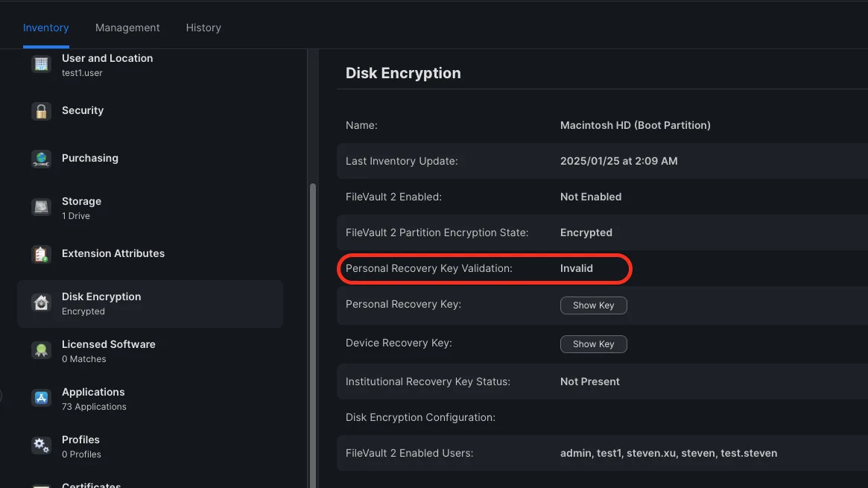868x488 pixels.
Task: Show the Device Recovery Key
Action: (593, 344)
